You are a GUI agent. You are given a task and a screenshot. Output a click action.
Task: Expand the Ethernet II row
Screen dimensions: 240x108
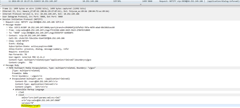click(x=1, y=11)
